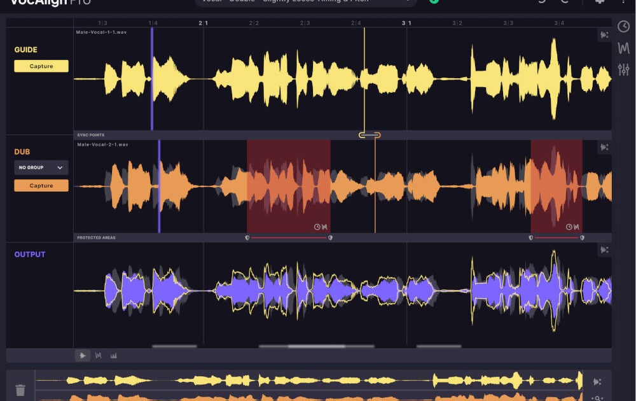The height and width of the screenshot is (401, 636).
Task: Click the overview waveform options icon
Action: pos(597,382)
